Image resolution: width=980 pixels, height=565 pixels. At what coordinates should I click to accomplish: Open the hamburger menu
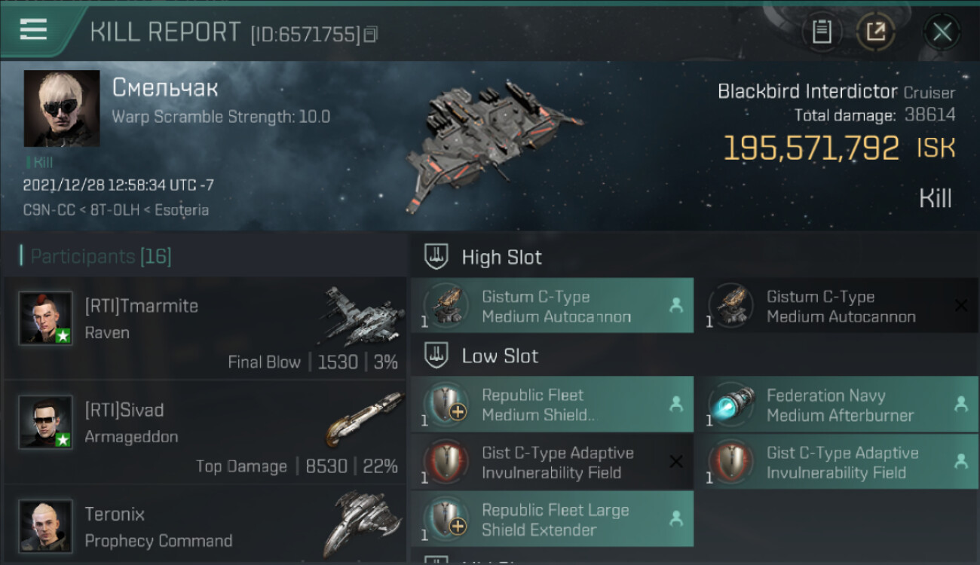pyautogui.click(x=34, y=30)
